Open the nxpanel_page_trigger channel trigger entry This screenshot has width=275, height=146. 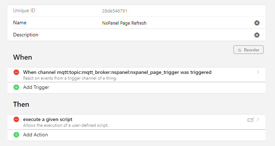click(x=117, y=72)
